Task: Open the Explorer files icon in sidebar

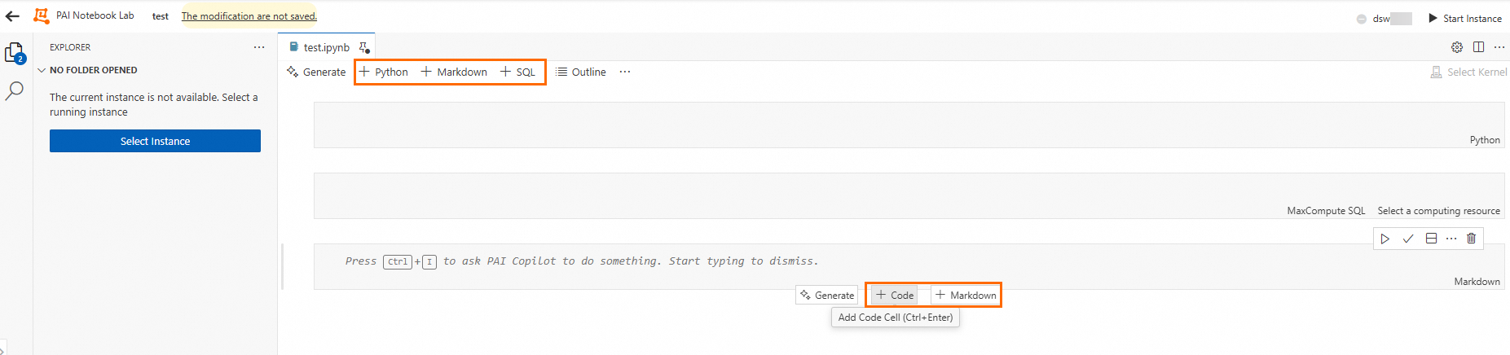Action: pos(14,53)
